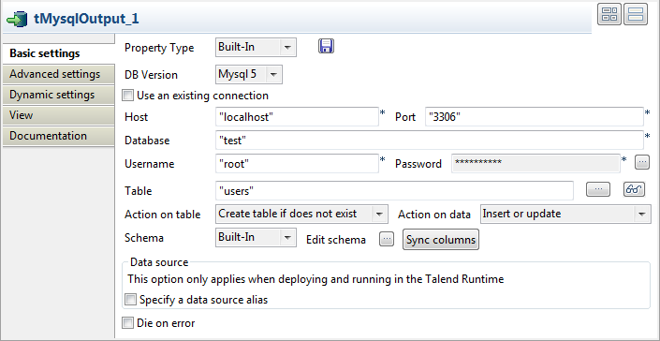
Task: Open the Dynamic settings tab
Action: pyautogui.click(x=58, y=95)
